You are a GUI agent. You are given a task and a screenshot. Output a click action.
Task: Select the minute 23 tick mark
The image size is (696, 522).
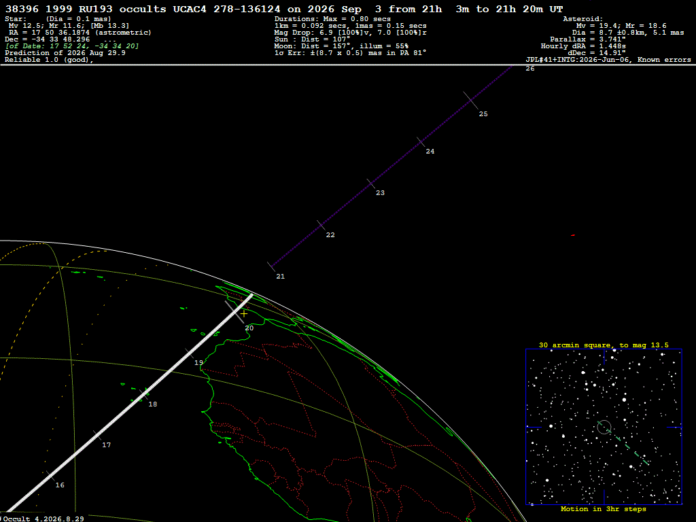[371, 184]
